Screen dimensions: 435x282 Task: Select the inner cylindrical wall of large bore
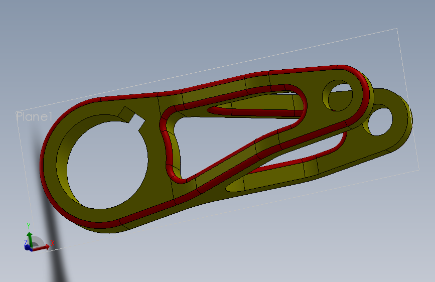[x=62, y=167]
